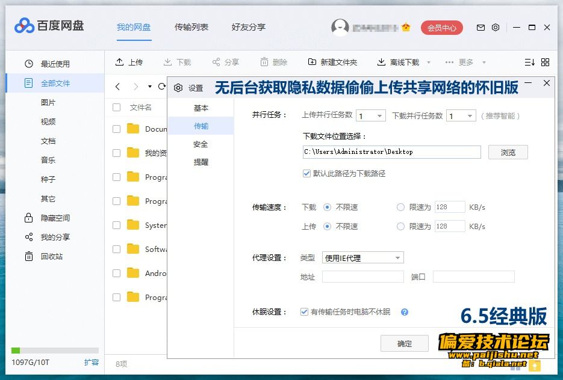Open 提醒 settings section
This screenshot has height=380, width=563.
tap(201, 162)
